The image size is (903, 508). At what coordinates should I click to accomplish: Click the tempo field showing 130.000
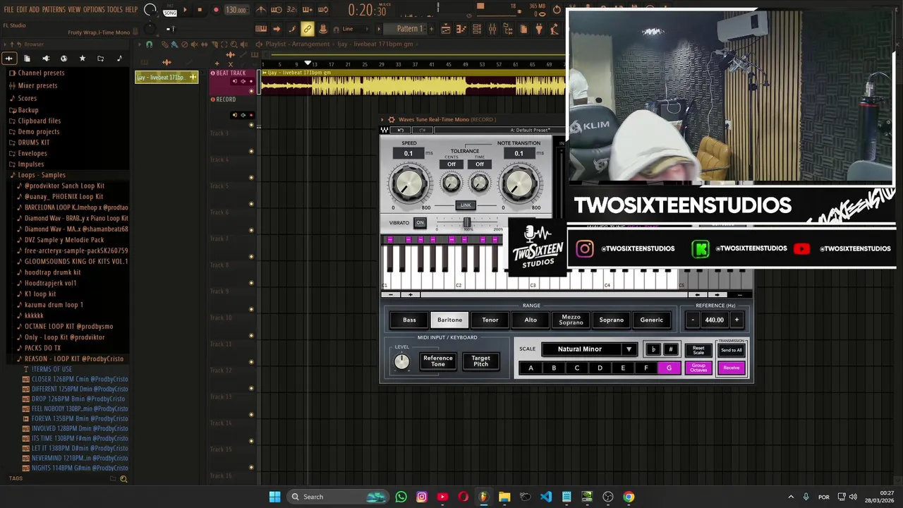coord(236,10)
